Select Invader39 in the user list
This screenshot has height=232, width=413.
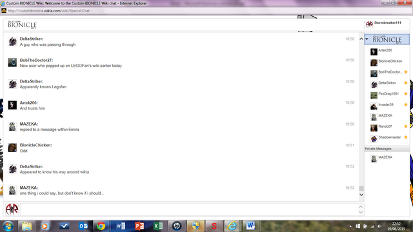pos(387,106)
